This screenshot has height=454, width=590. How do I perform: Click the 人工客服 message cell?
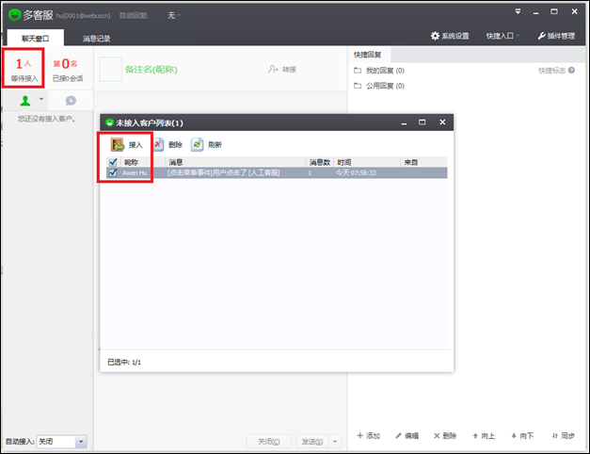[224, 173]
